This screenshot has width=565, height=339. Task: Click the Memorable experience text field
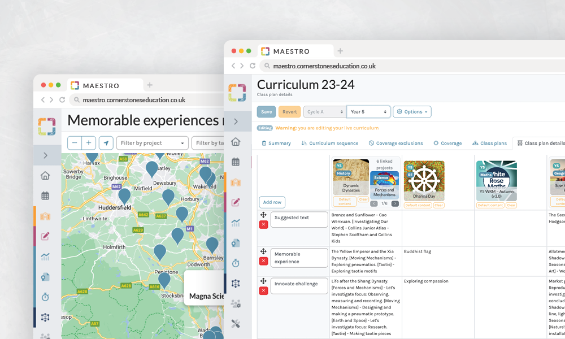(x=299, y=258)
